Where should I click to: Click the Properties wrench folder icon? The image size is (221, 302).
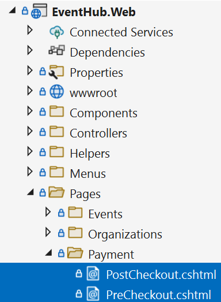[56, 72]
